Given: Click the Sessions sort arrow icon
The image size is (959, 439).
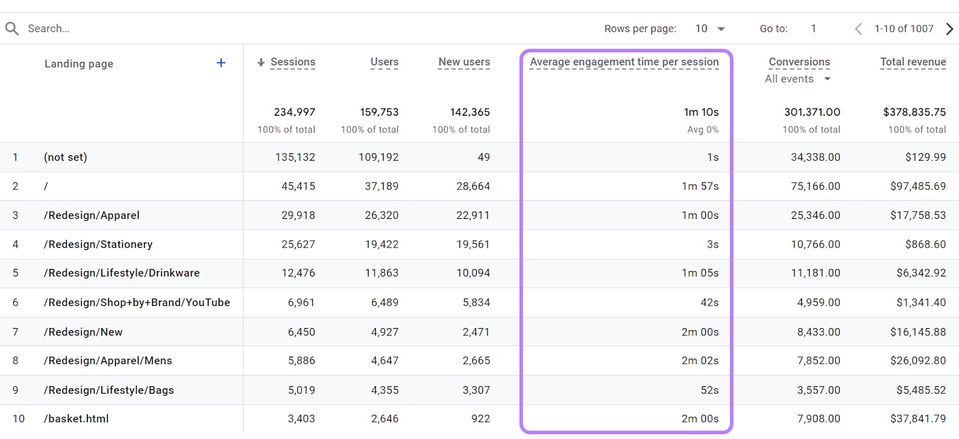Looking at the screenshot, I should [x=261, y=62].
